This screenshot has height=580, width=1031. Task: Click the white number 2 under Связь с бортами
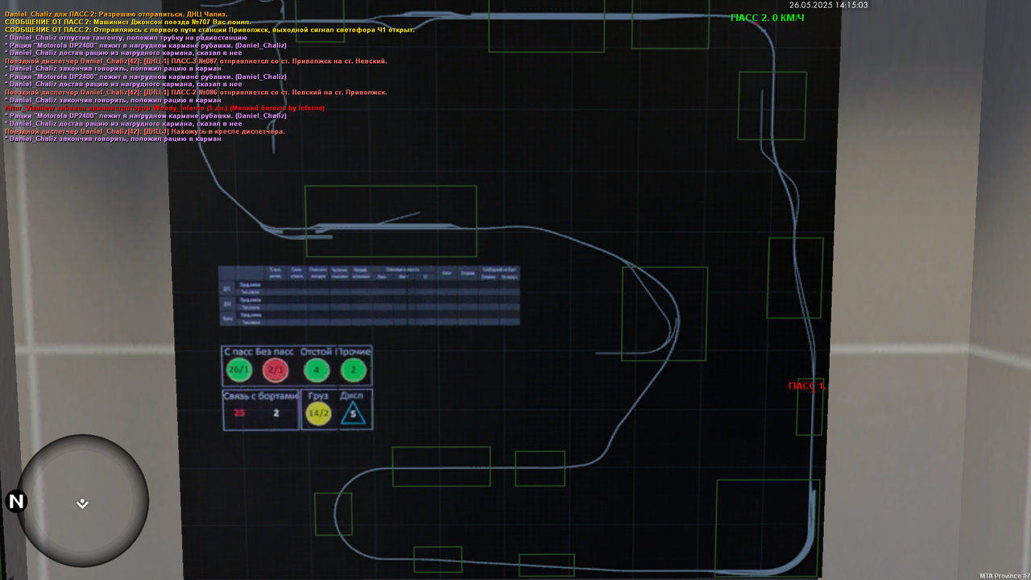[x=275, y=413]
